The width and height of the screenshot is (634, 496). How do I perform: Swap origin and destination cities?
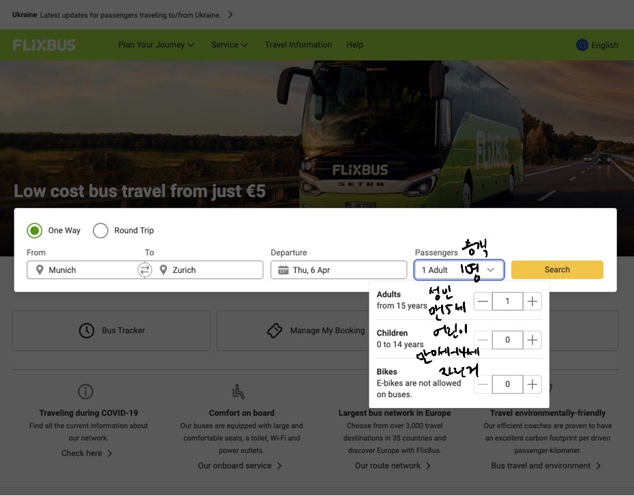click(145, 270)
